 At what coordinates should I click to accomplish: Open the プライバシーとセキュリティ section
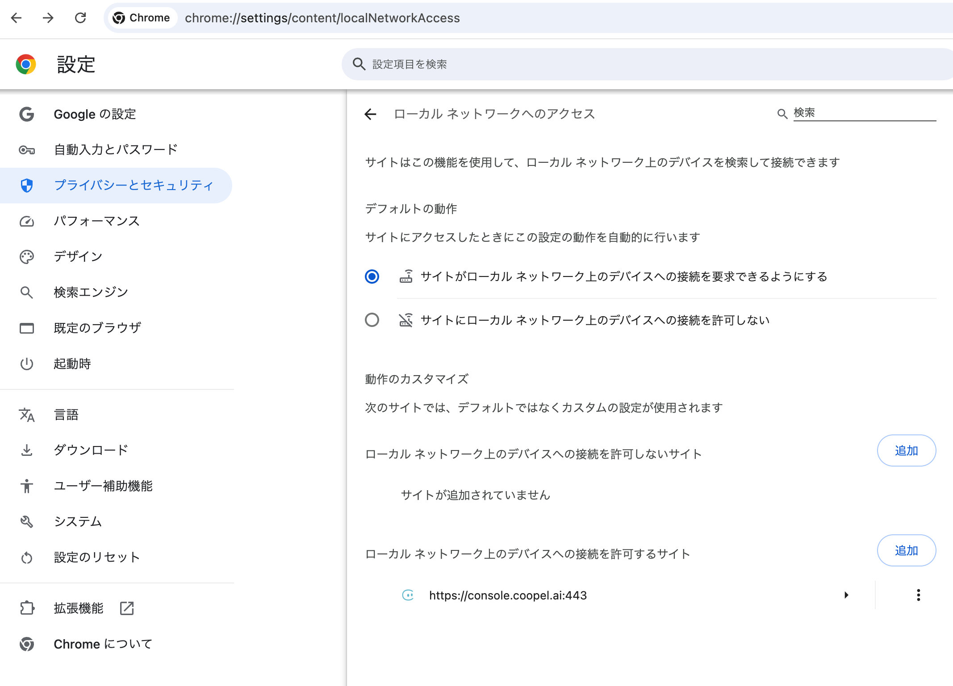[133, 185]
